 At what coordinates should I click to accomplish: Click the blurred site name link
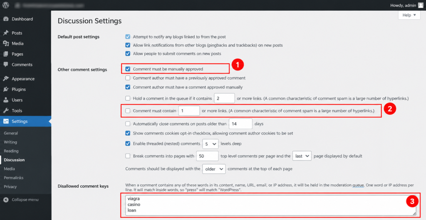pyautogui.click(x=49, y=5)
